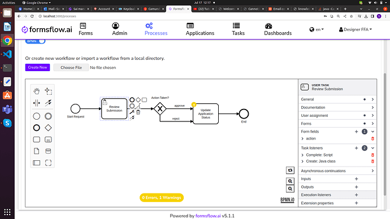This screenshot has width=390, height=219.
Task: Click the reset zoom button
Action: [x=290, y=170]
